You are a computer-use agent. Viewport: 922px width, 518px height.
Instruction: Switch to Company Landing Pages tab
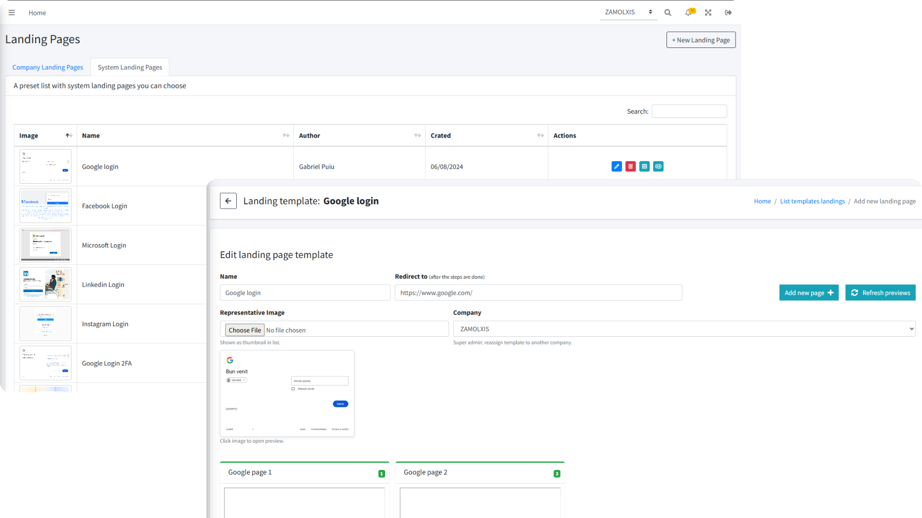[x=48, y=67]
